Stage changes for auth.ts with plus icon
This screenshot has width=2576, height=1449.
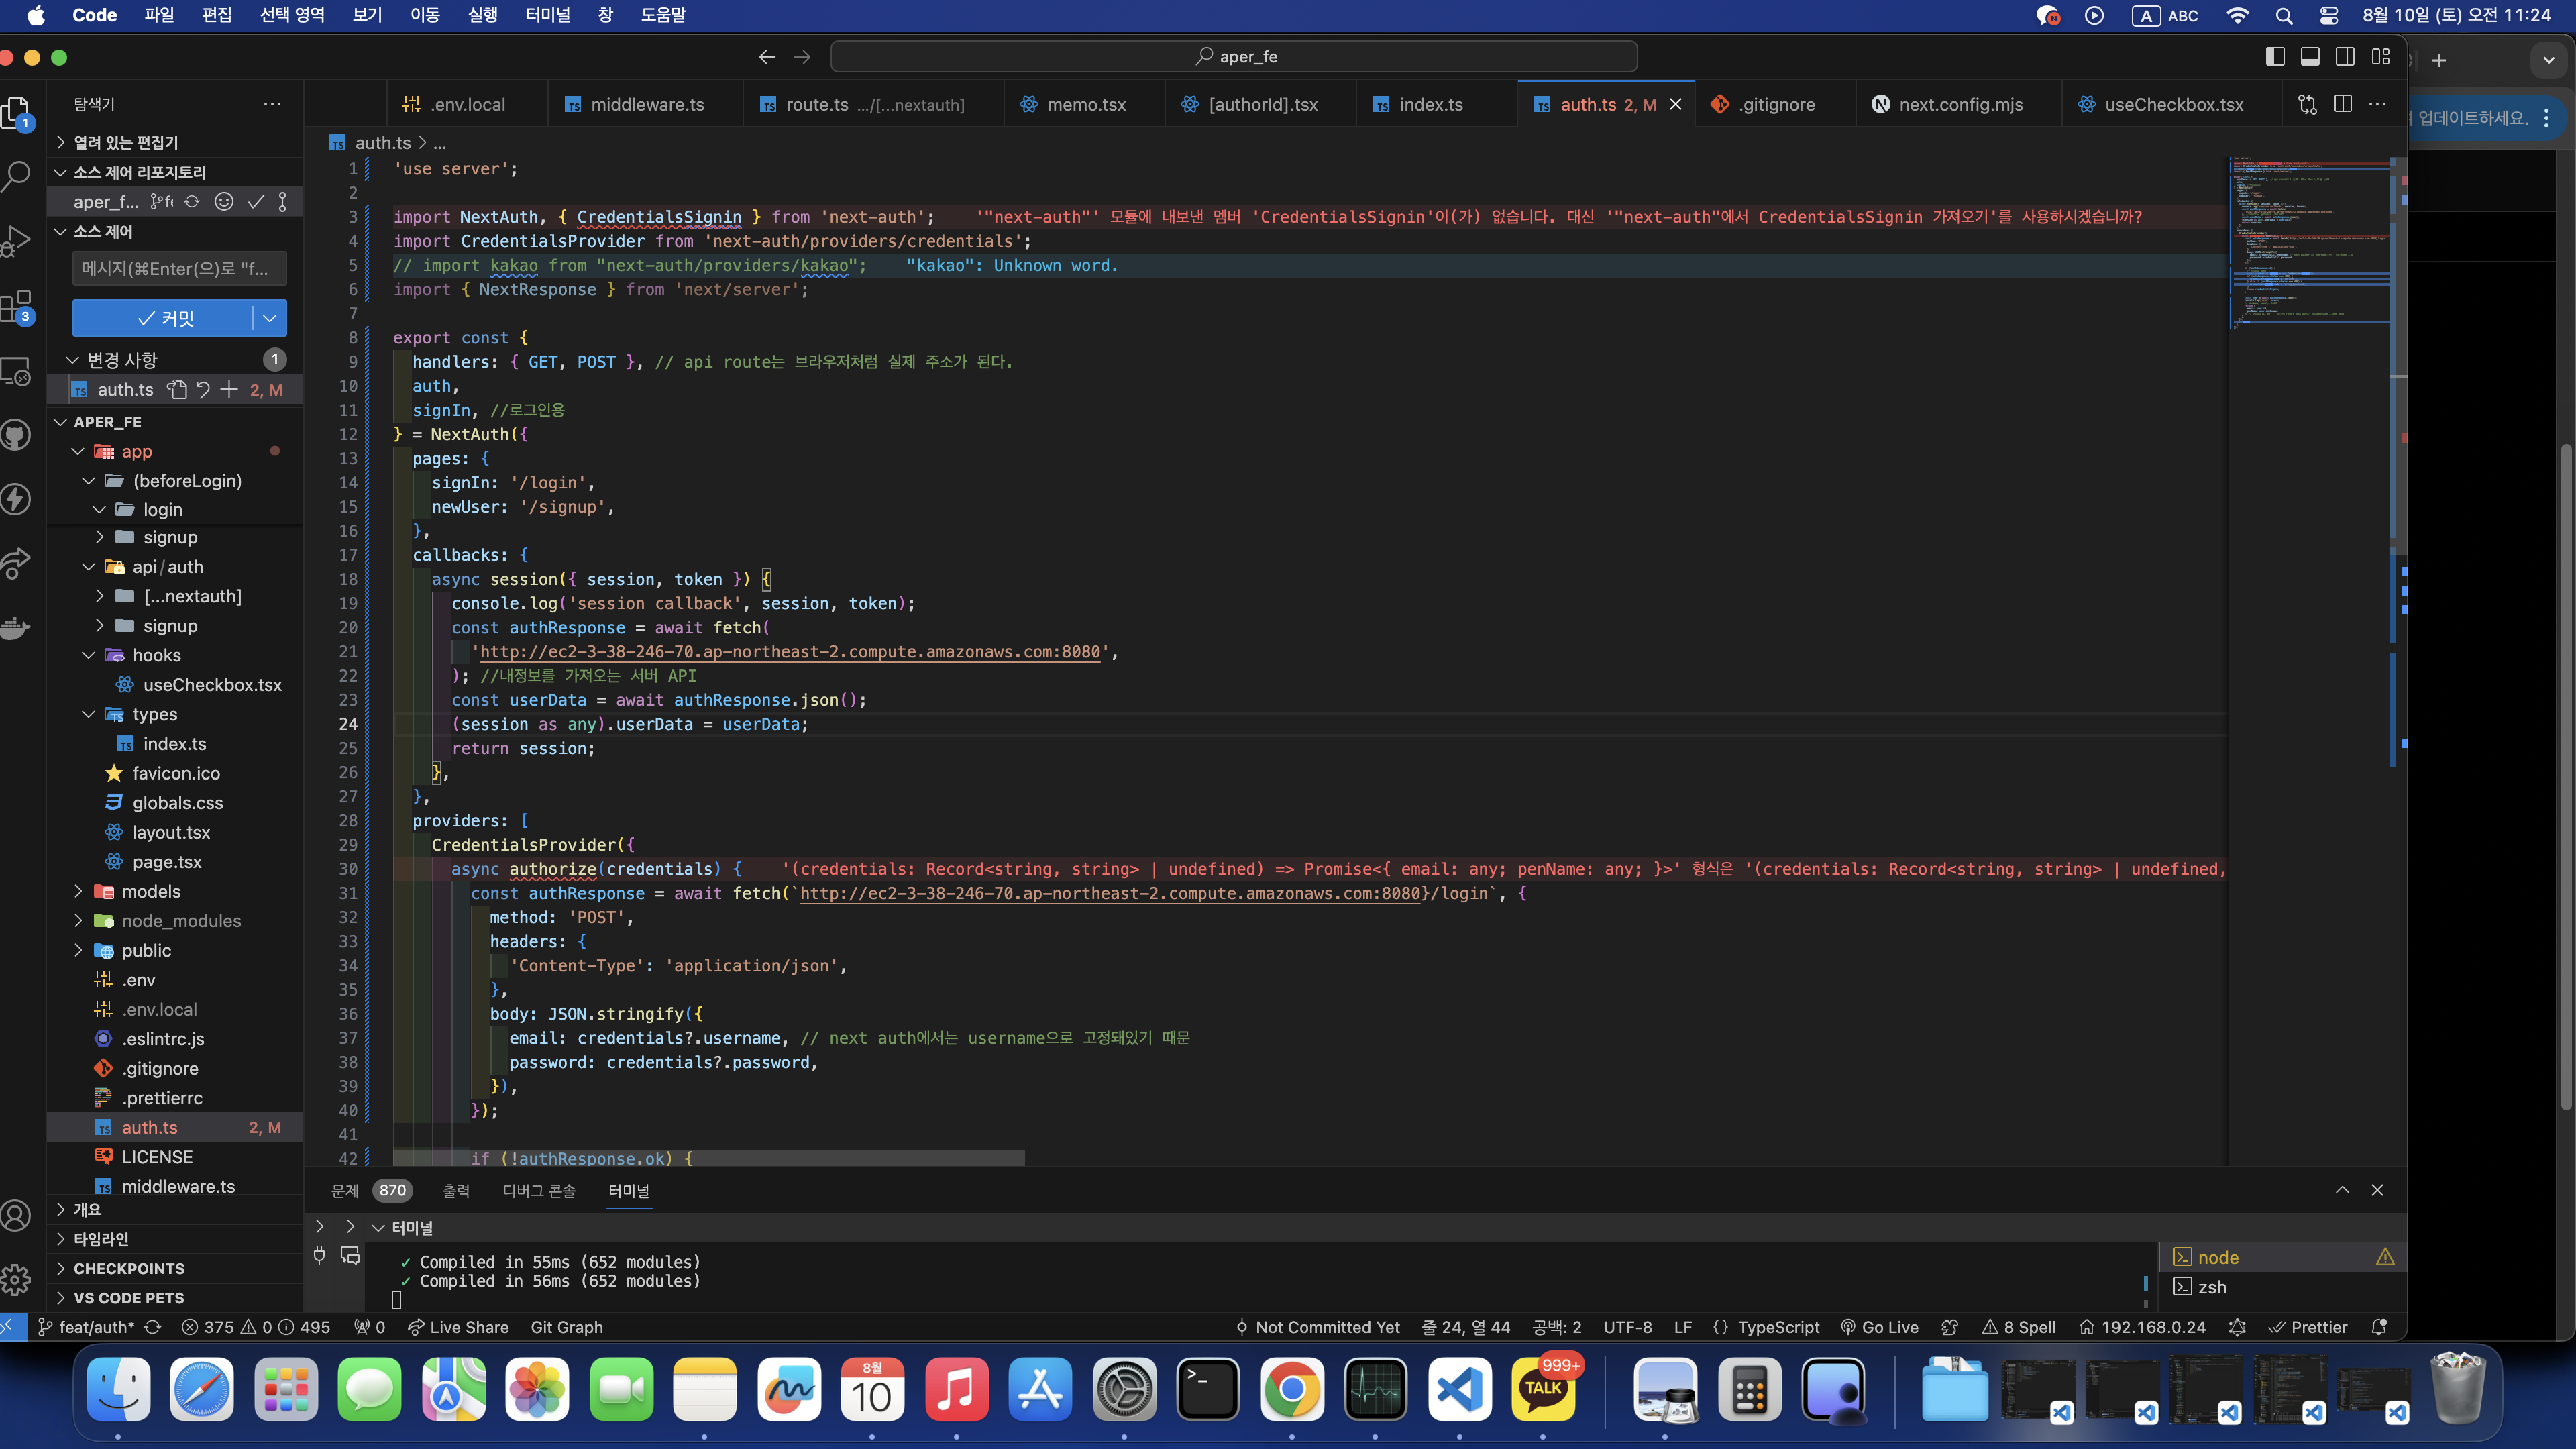[229, 390]
